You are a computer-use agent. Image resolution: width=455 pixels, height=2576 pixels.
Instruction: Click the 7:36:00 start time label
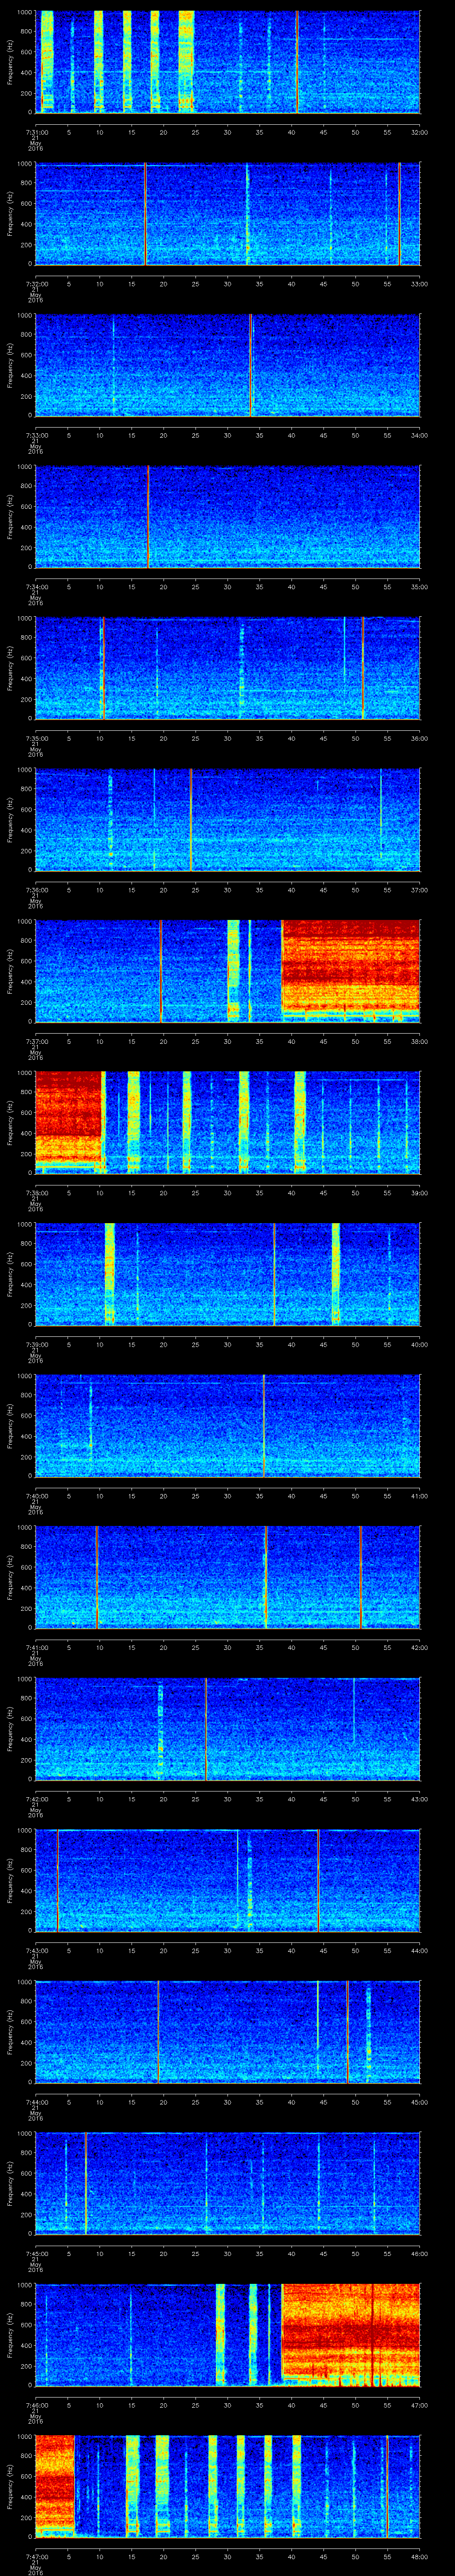coord(36,890)
